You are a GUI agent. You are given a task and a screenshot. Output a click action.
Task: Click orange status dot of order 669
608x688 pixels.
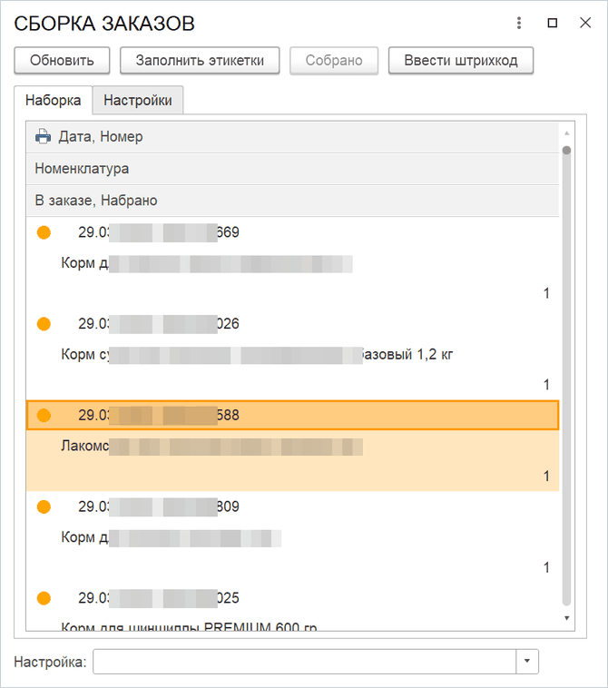click(x=44, y=232)
